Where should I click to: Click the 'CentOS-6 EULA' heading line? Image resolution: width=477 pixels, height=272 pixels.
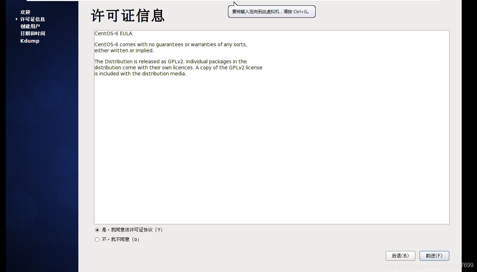tap(113, 33)
